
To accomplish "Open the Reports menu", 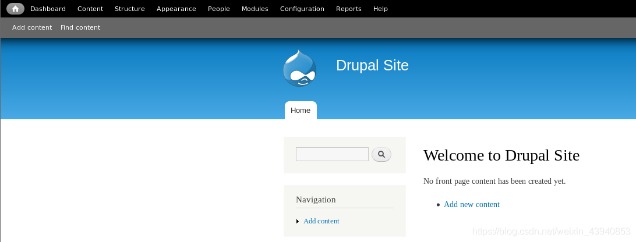I will (349, 9).
